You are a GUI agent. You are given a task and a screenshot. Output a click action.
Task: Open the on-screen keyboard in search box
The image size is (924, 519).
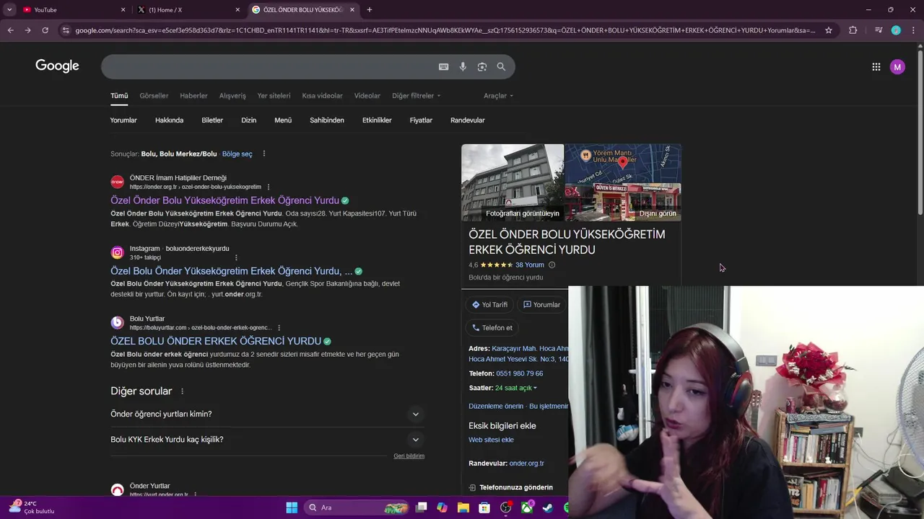coord(443,66)
